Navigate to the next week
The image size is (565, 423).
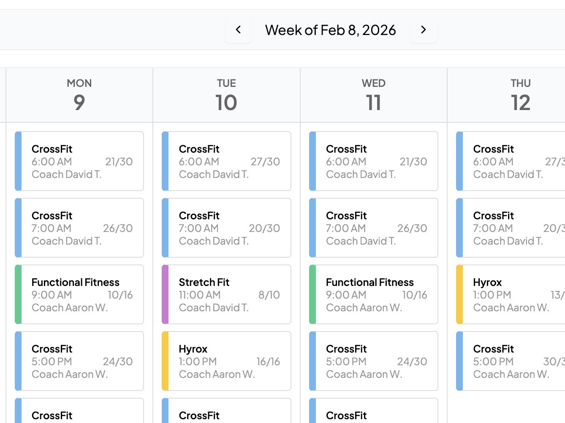(x=423, y=30)
